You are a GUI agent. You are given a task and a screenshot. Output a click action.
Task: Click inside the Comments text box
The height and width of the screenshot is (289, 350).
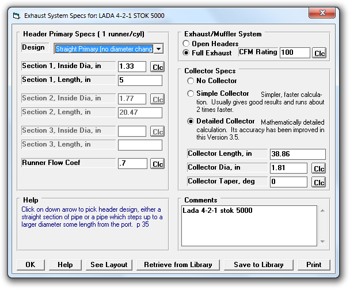[x=249, y=225]
